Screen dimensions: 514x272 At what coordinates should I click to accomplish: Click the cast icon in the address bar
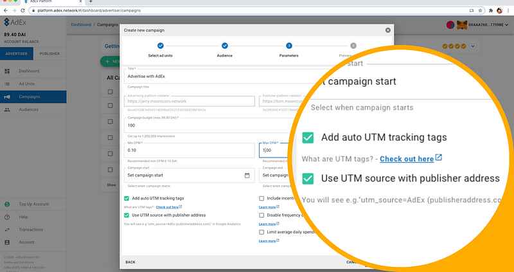tap(472, 10)
